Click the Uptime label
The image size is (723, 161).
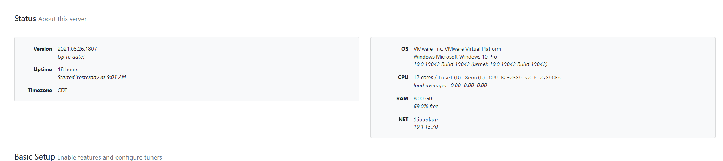tap(43, 69)
